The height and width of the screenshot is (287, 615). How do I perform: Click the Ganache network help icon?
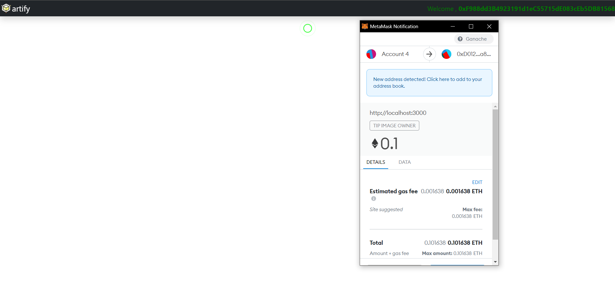coord(460,39)
